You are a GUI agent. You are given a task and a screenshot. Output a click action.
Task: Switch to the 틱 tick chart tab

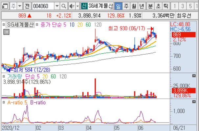coord(166,6)
